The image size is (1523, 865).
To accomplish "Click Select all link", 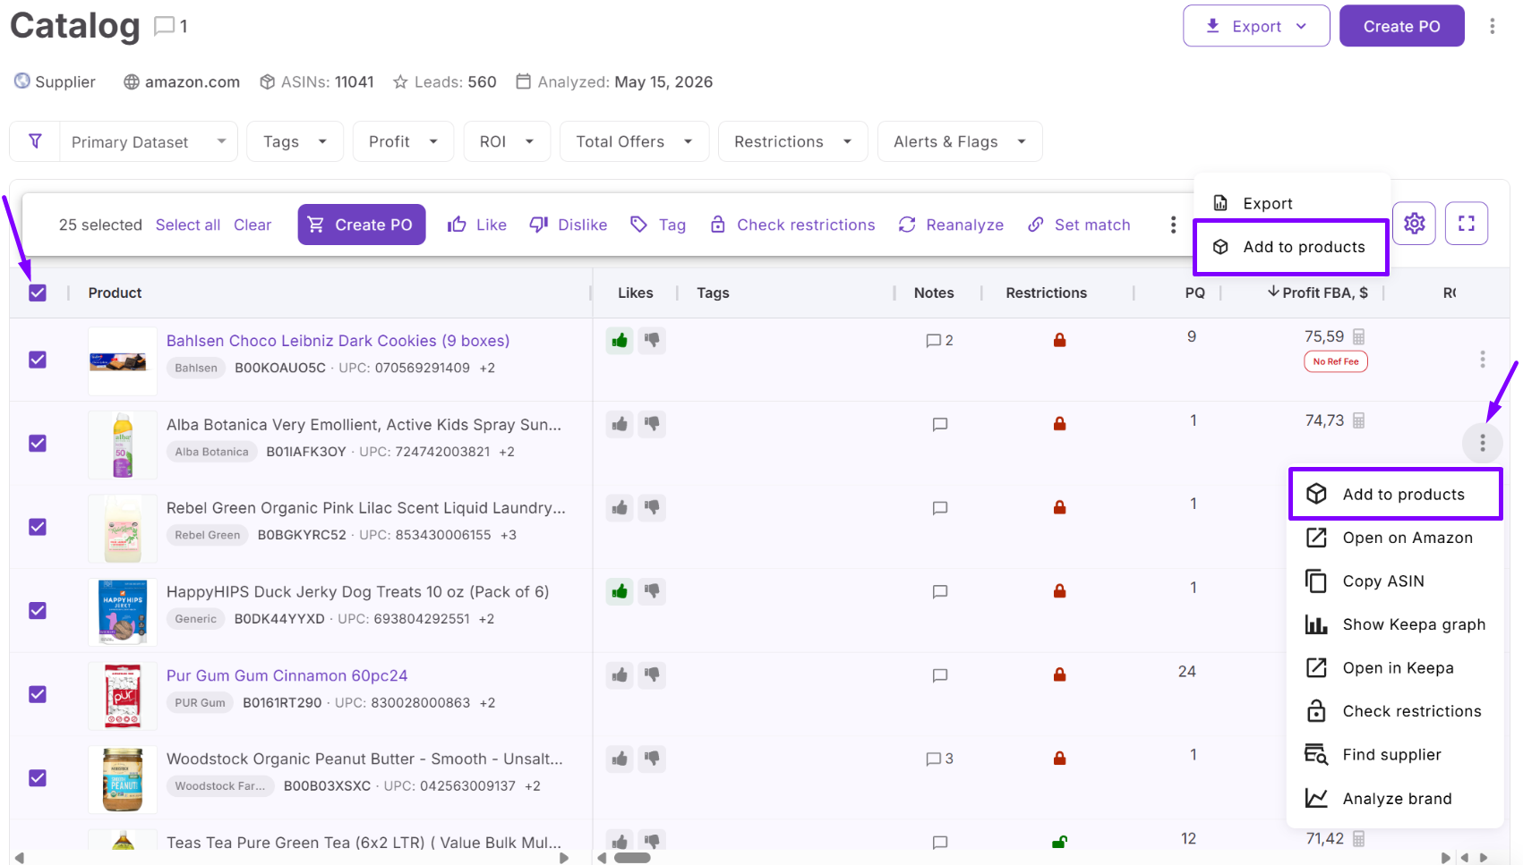I will pyautogui.click(x=188, y=225).
